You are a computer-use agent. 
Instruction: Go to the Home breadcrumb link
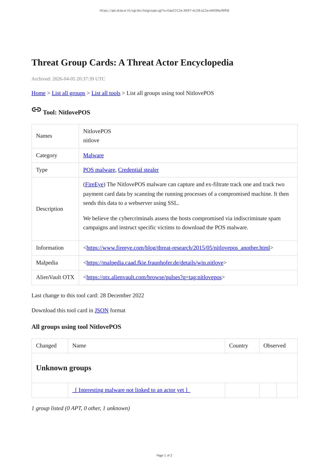38,93
